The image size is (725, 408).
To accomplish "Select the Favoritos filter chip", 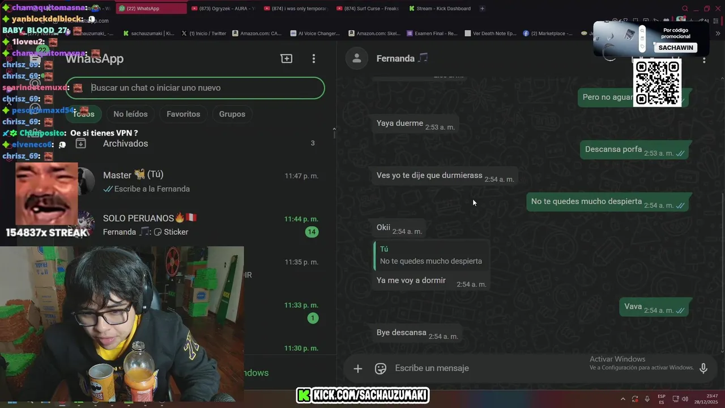I will (184, 114).
